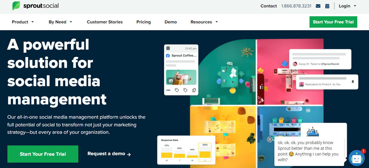Open the Pricing page
Viewport: 369px width, 168px height.
click(x=143, y=22)
